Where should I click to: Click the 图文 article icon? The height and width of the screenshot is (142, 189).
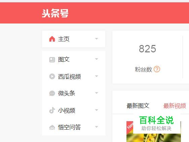pyautogui.click(x=52, y=60)
